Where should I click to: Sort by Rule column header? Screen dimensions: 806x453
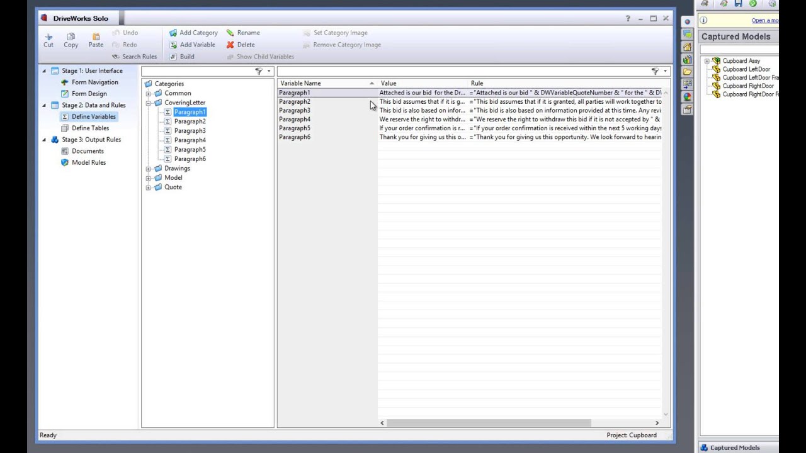[565, 83]
